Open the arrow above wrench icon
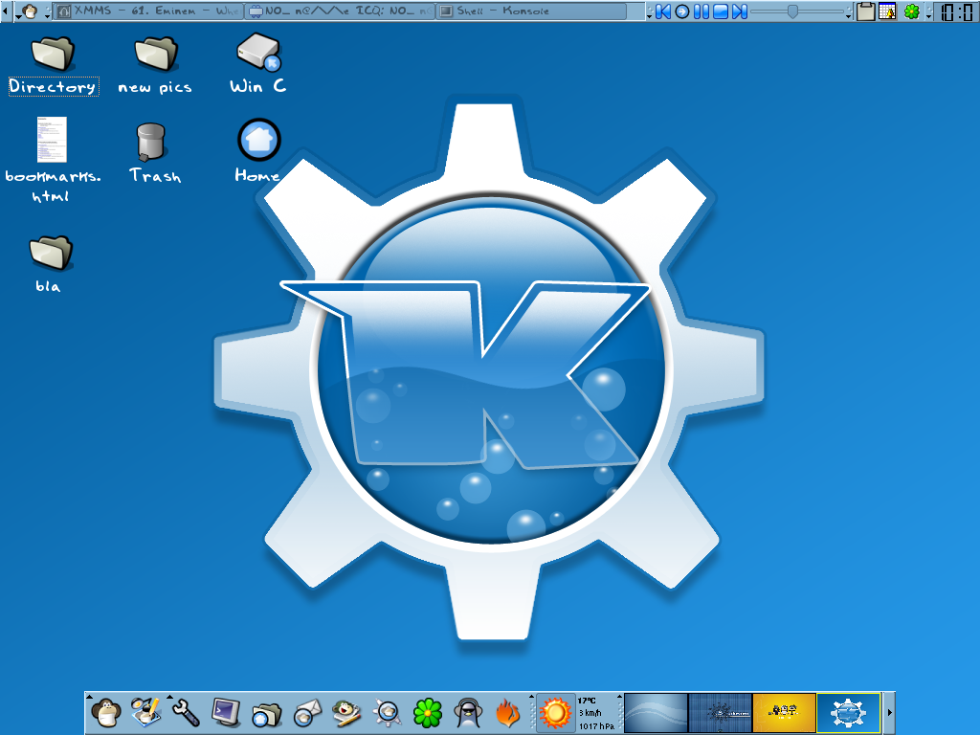Image resolution: width=980 pixels, height=735 pixels. [169, 697]
